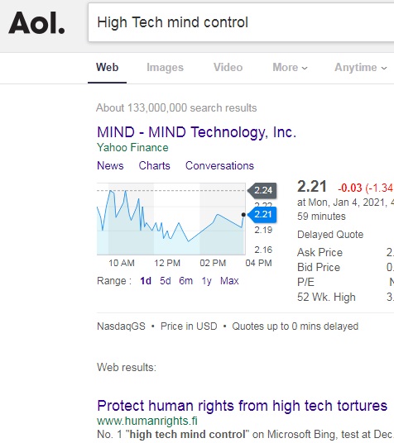Image resolution: width=394 pixels, height=443 pixels.
Task: Click the blue 2.21 price marker on chart
Action: (262, 214)
